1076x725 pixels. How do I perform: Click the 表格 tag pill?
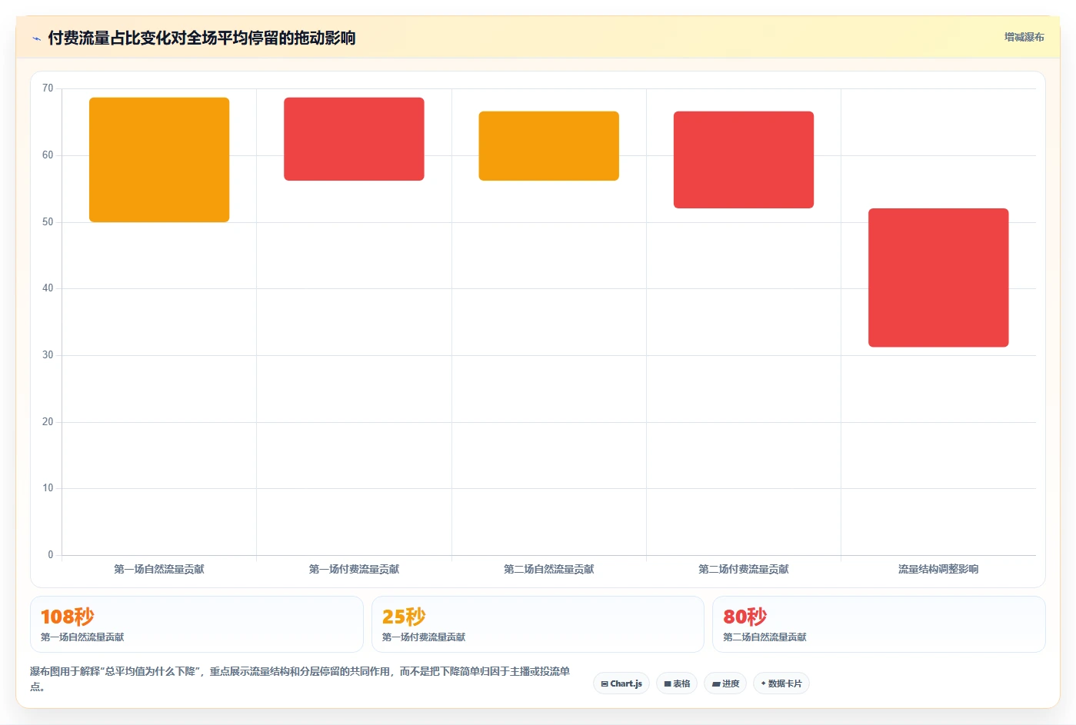tap(677, 683)
